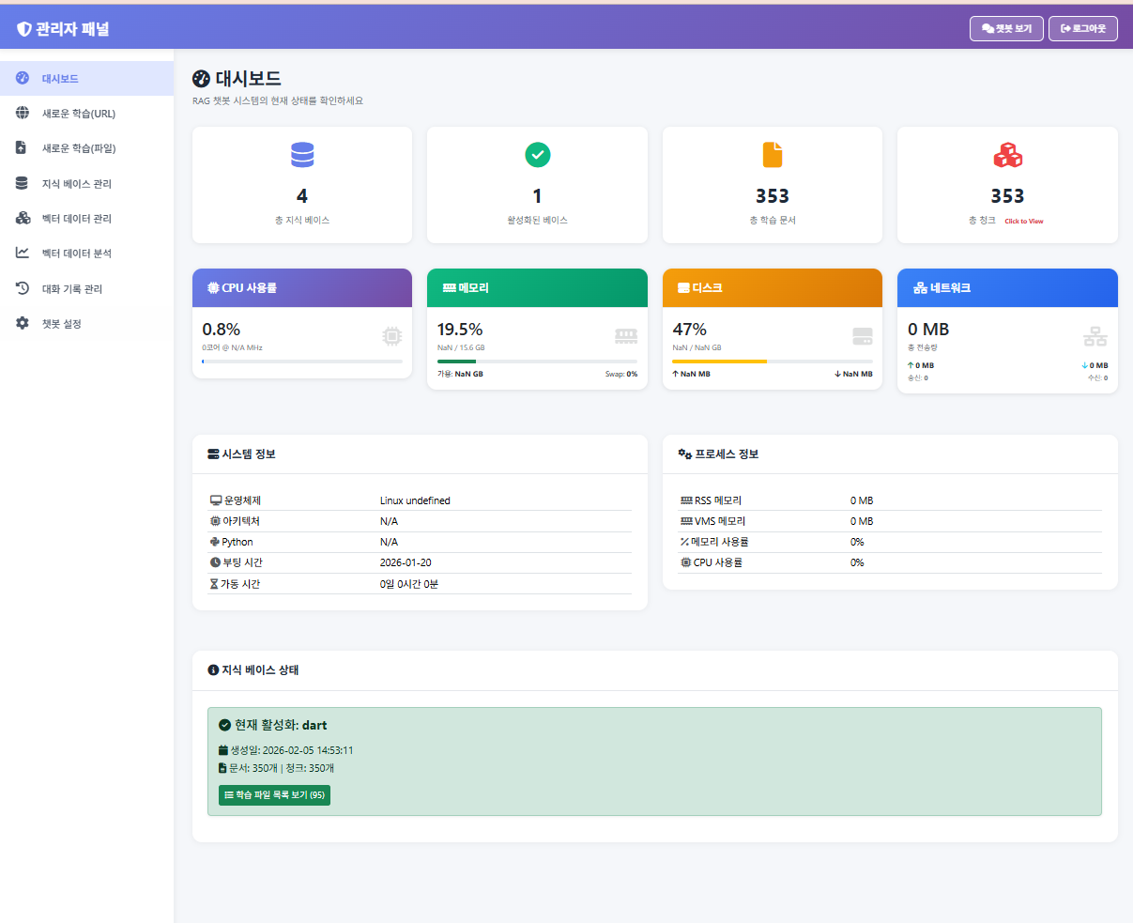The width and height of the screenshot is (1133, 923).
Task: Click the orange document icon above 총 학습 문서
Action: (x=773, y=155)
